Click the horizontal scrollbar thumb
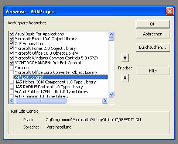The image size is (178, 144). (x=40, y=101)
